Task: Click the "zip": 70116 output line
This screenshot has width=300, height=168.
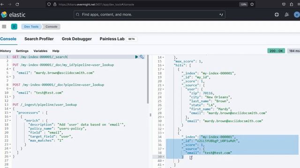Action: 202,93
